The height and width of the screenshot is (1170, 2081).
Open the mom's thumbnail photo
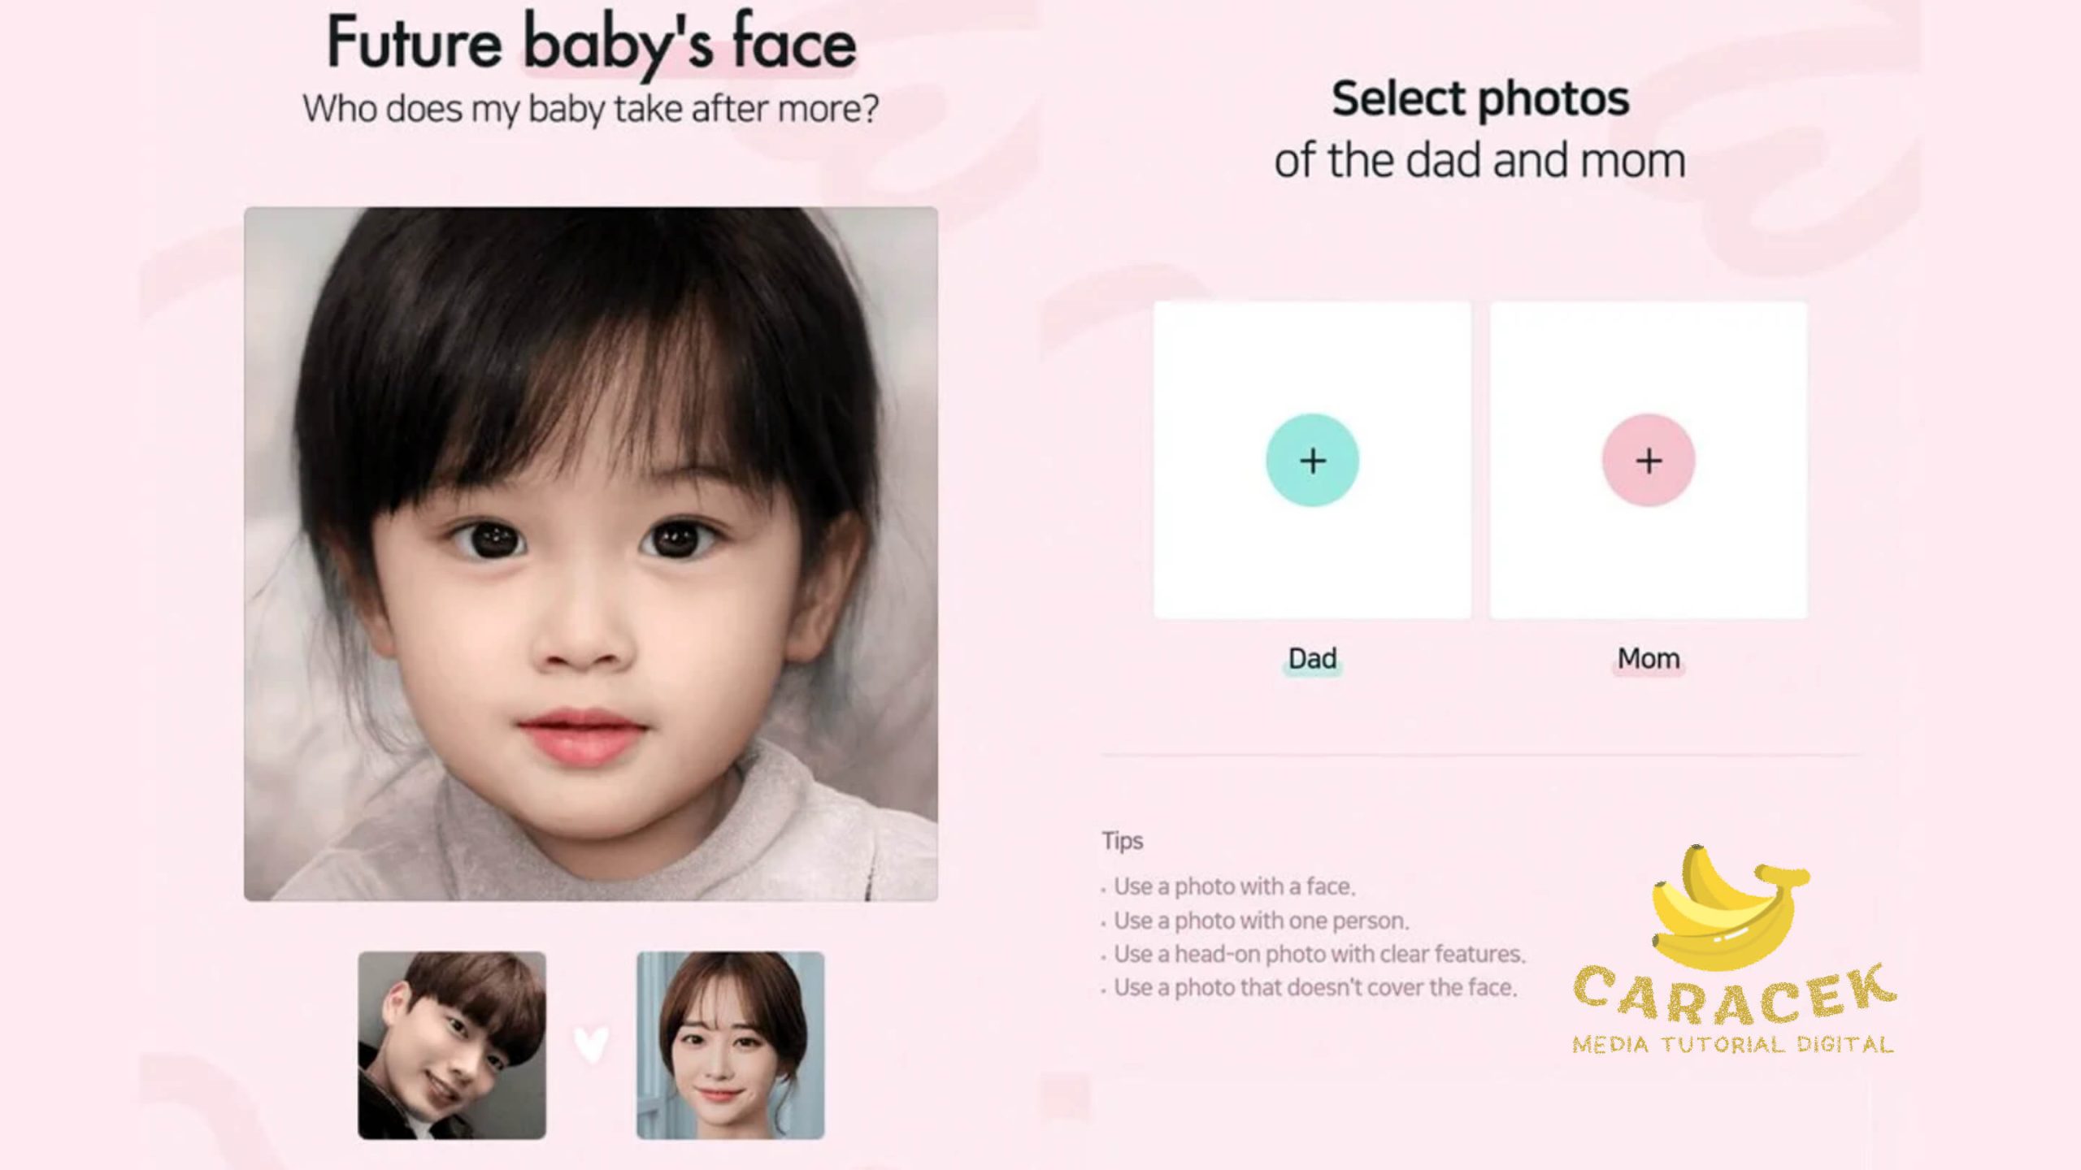tap(730, 1045)
